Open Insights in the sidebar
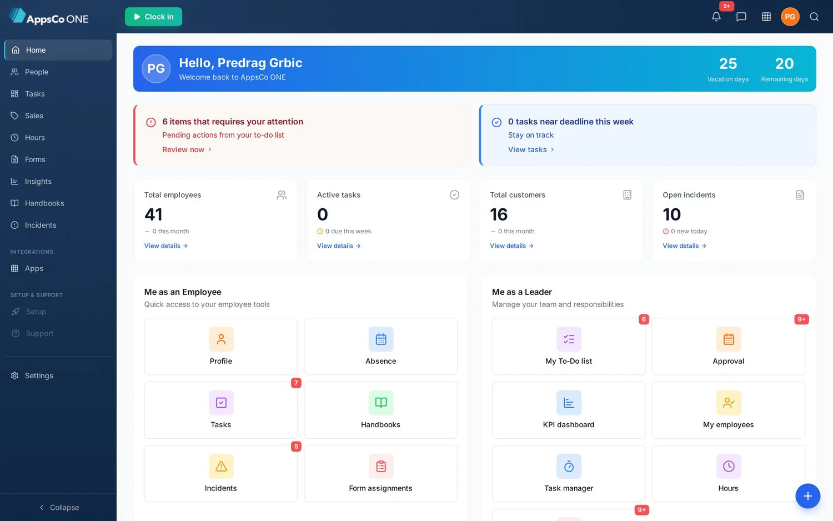The image size is (833, 521). point(58,181)
